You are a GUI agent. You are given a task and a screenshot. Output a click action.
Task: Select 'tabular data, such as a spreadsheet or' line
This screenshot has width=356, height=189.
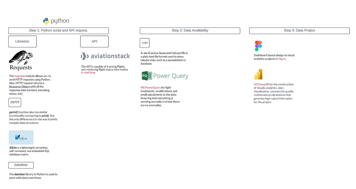pyautogui.click(x=163, y=60)
